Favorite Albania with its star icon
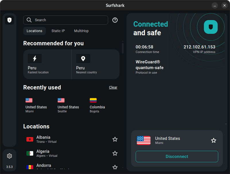 (115, 139)
